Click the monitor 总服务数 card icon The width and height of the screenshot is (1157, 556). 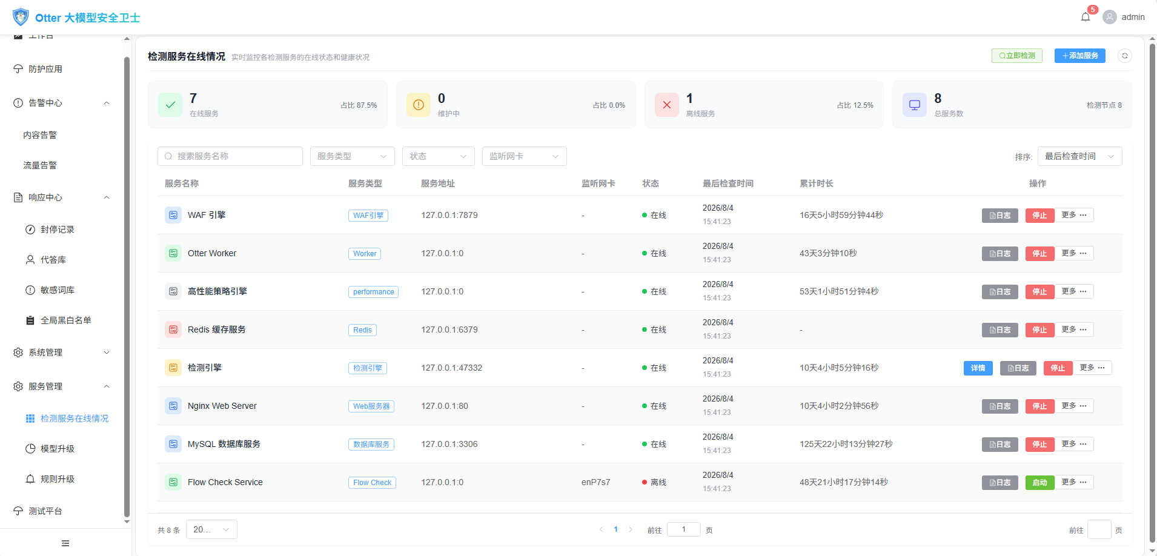(915, 105)
